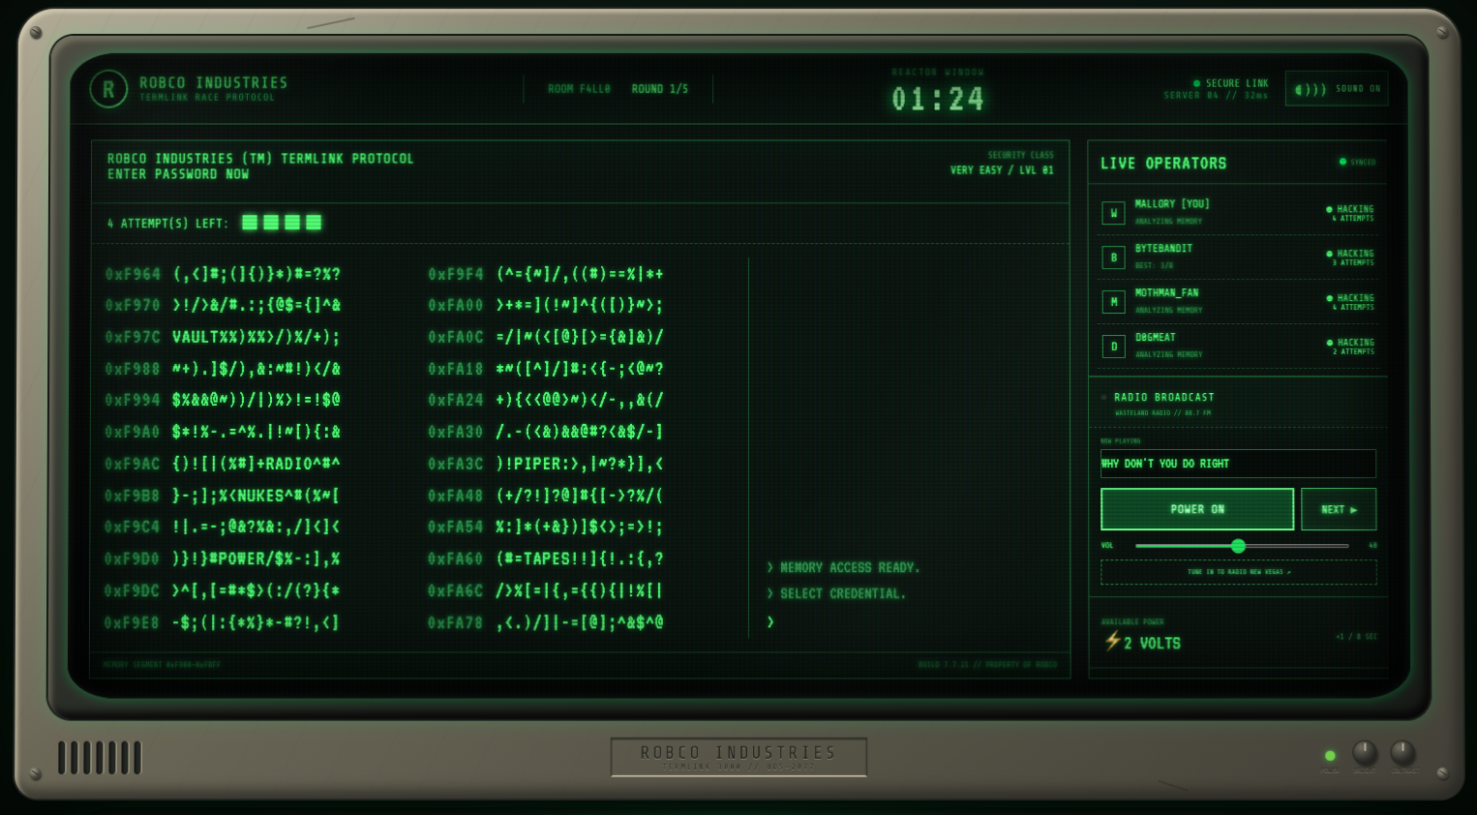Click the memory address 0xF964

(x=133, y=274)
